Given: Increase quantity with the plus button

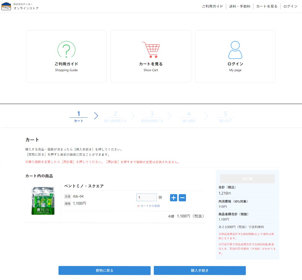Looking at the screenshot, I should click(x=174, y=198).
